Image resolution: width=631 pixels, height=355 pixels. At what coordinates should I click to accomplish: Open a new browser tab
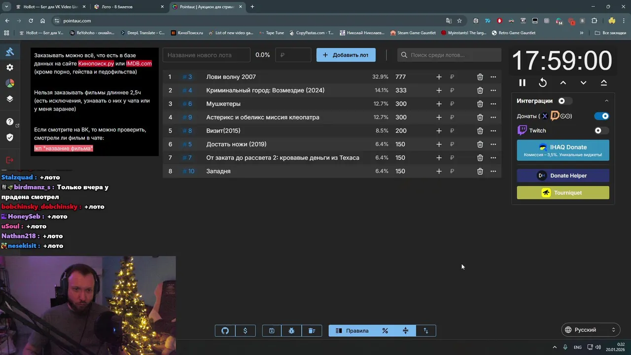(x=252, y=7)
